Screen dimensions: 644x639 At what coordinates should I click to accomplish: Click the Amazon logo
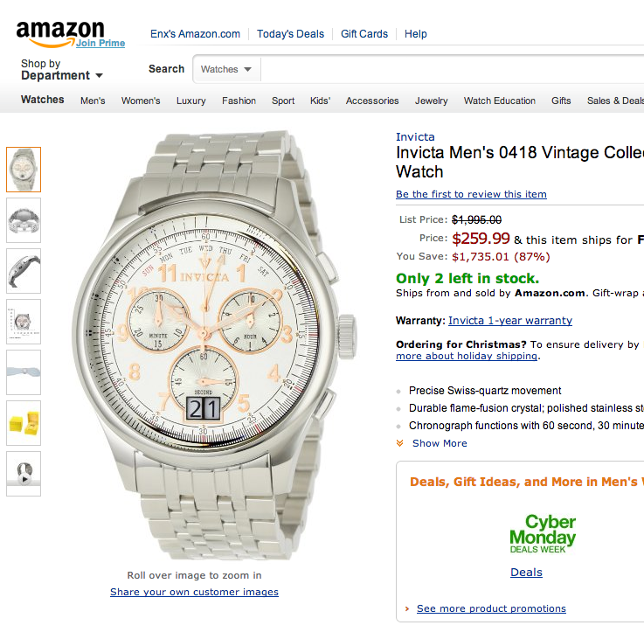59,35
